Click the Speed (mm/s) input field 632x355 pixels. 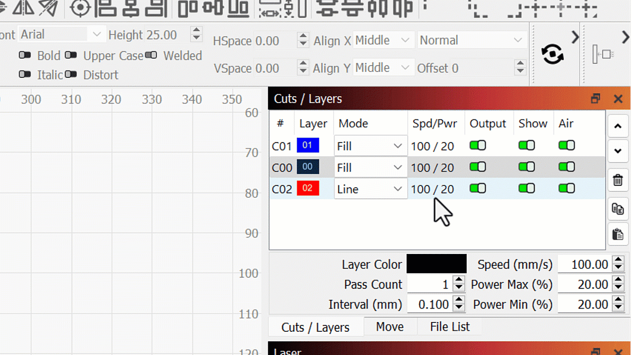pyautogui.click(x=585, y=264)
